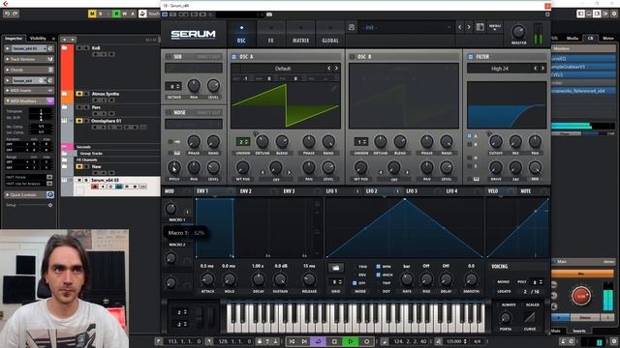Click the Cubase undo arrow
The image size is (620, 348).
[x=7, y=14]
